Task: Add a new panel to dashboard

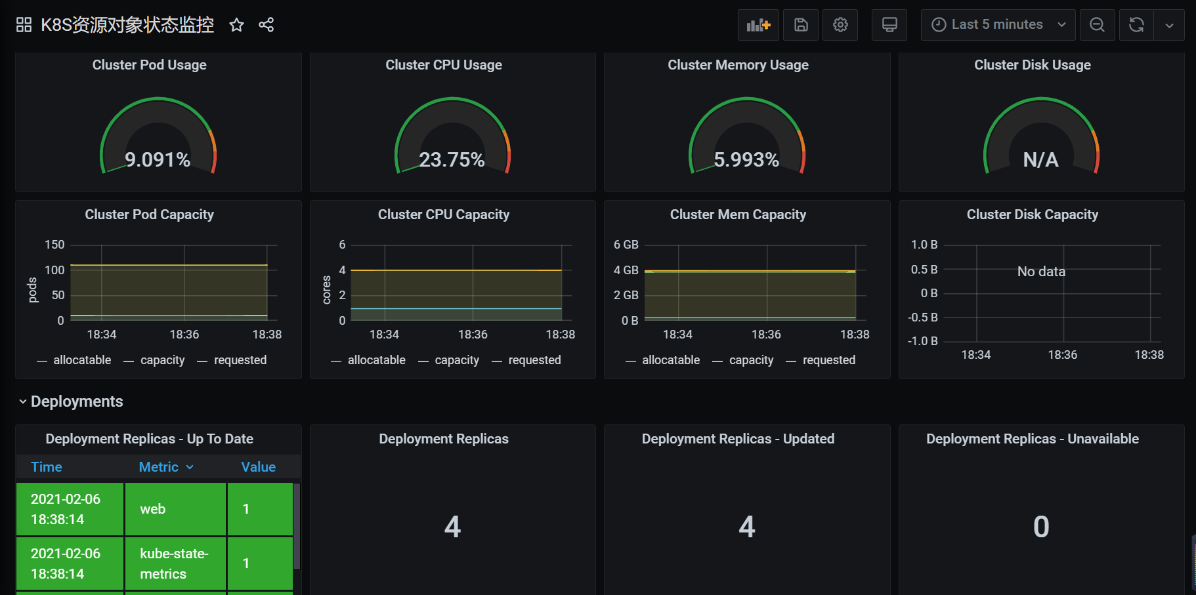Action: (758, 25)
